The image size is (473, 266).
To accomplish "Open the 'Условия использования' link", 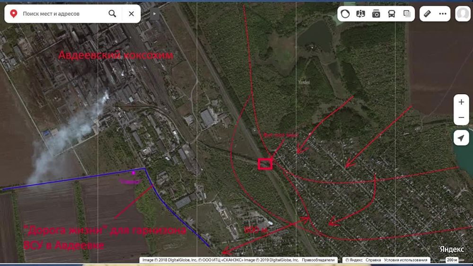I will pos(405,260).
